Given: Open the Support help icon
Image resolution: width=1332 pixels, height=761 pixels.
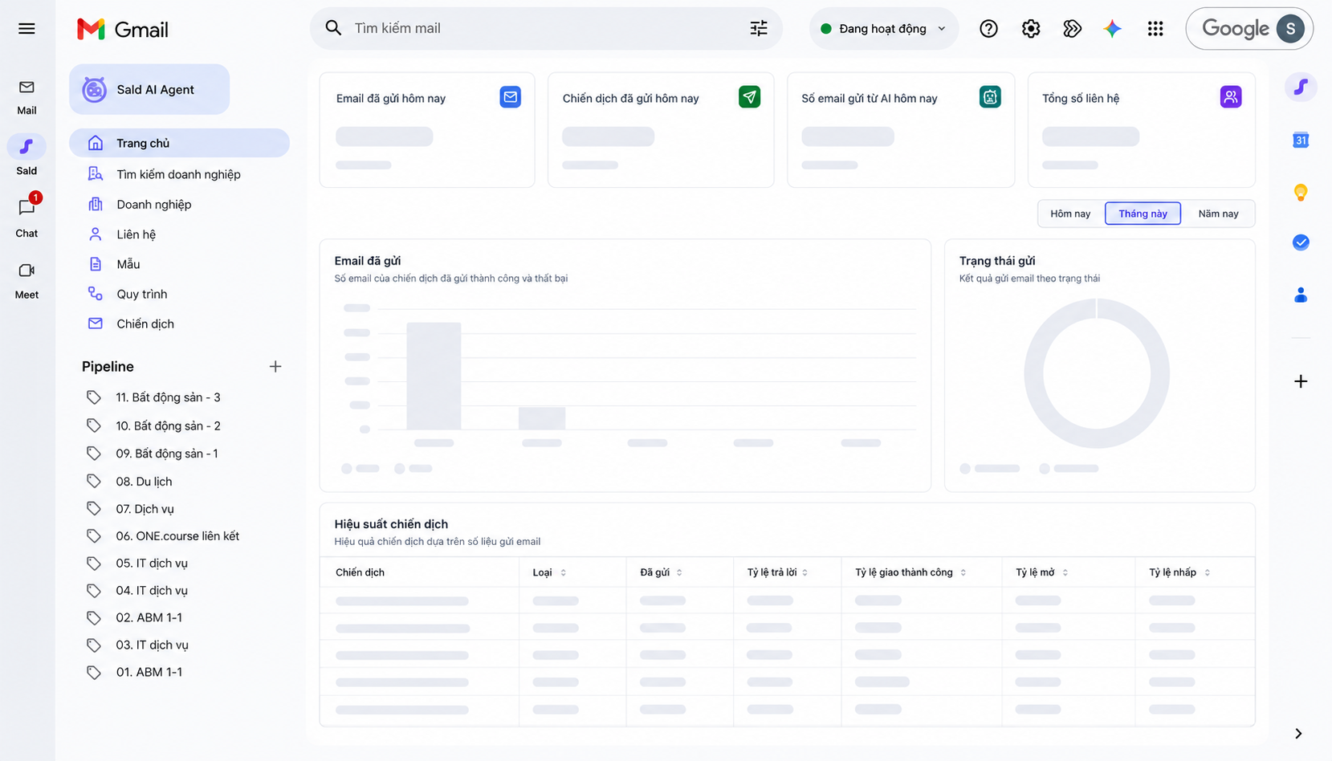Looking at the screenshot, I should [988, 29].
